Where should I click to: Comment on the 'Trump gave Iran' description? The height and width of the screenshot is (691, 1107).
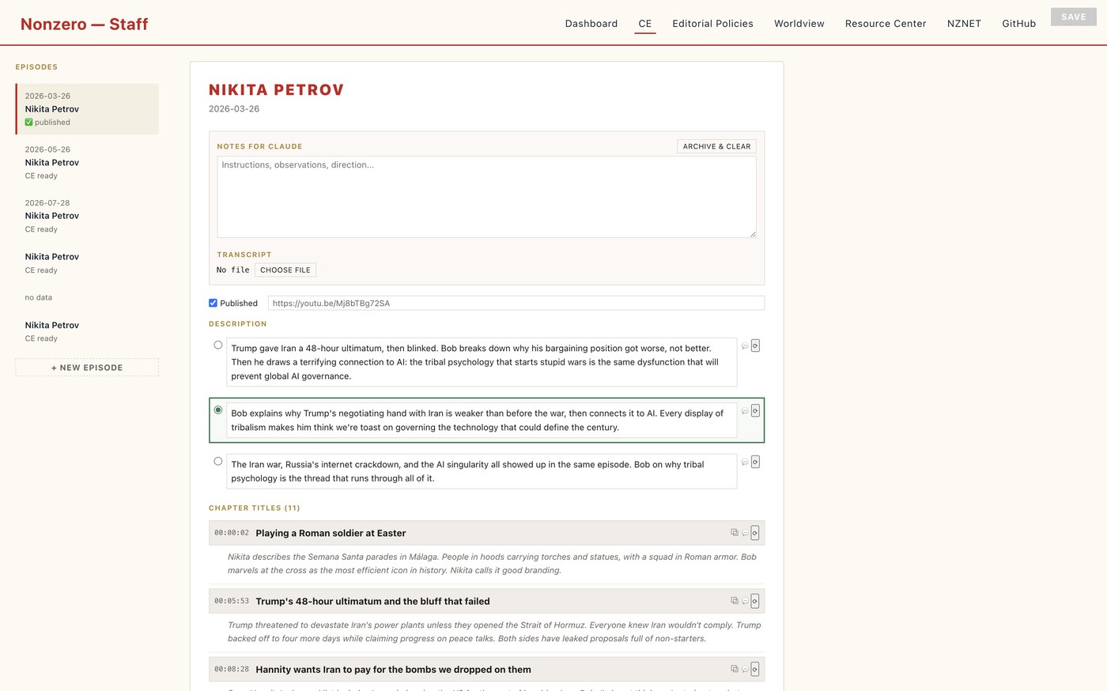click(745, 345)
